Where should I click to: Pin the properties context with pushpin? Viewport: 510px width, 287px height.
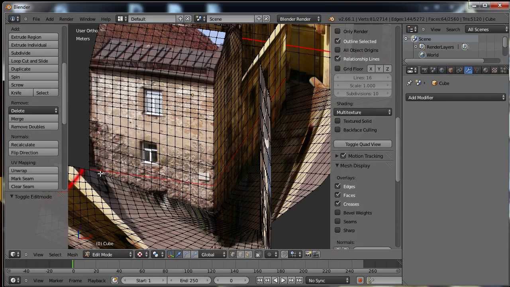410,83
